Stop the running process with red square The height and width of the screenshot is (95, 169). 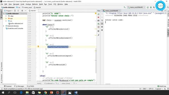pos(98,17)
